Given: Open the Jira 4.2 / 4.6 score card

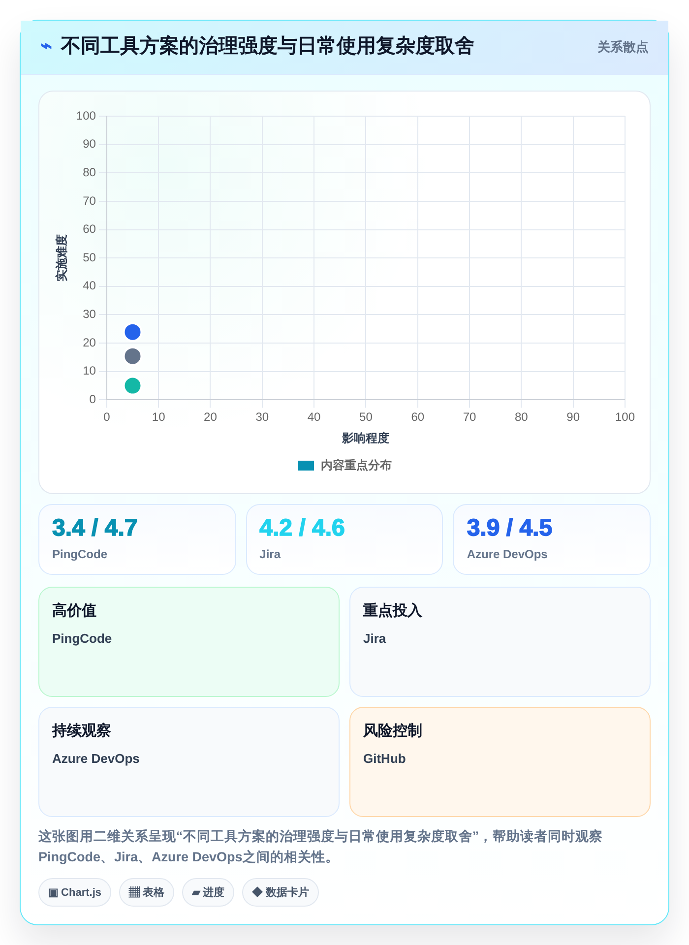Looking at the screenshot, I should click(344, 539).
